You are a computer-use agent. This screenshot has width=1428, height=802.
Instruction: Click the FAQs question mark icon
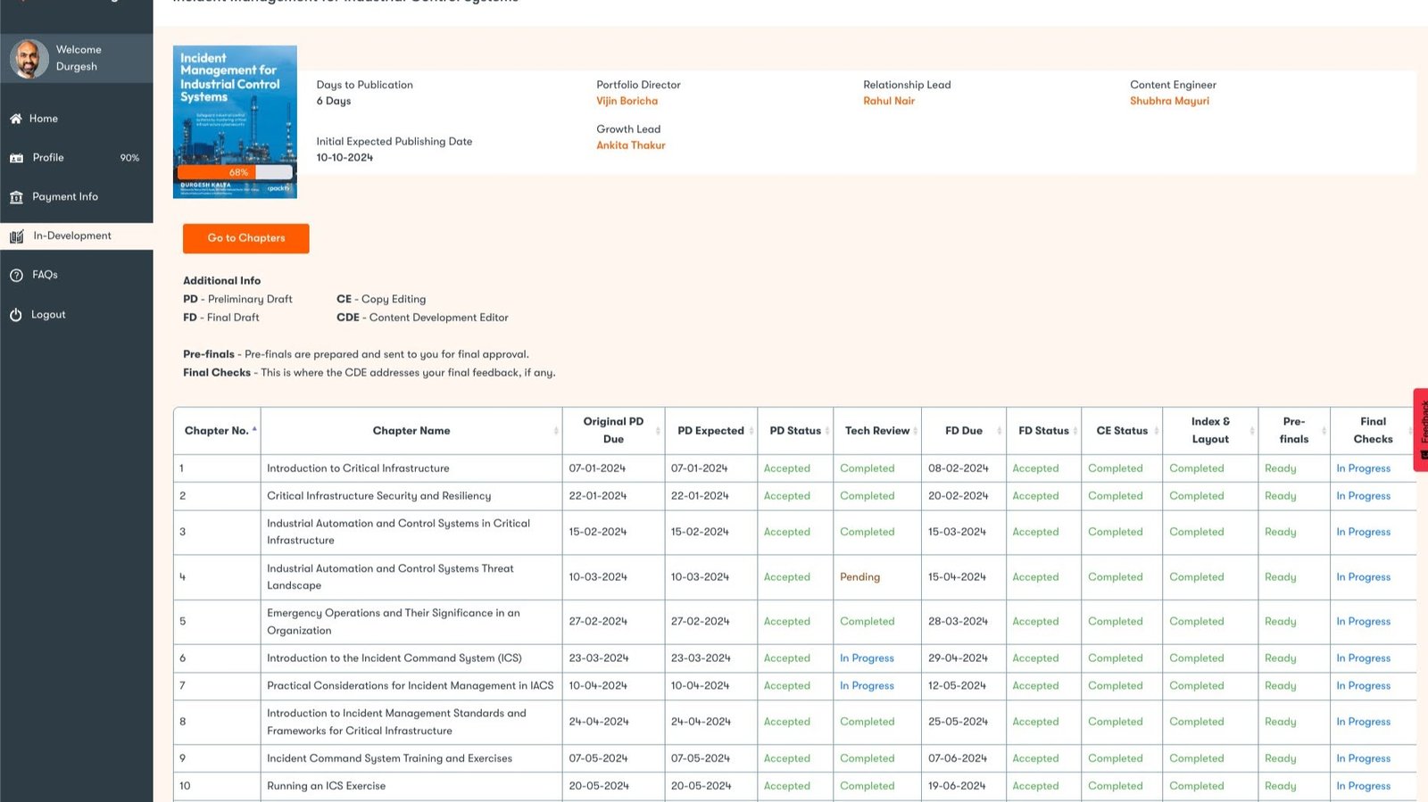16,276
